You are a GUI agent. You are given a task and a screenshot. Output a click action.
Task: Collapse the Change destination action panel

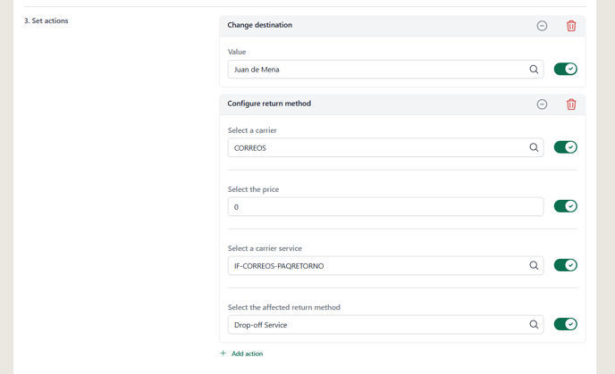(542, 26)
